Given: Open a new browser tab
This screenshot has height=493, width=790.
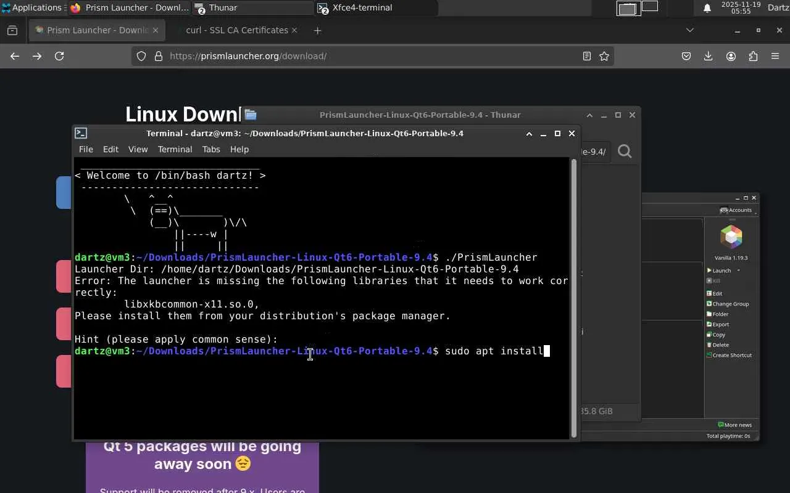Looking at the screenshot, I should [317, 30].
